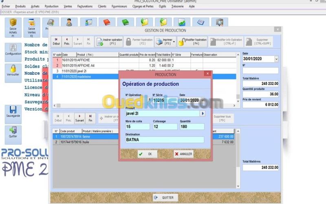Click the Déstination field with BATNA
Screen dimensions: 326x204
pyautogui.click(x=165, y=140)
